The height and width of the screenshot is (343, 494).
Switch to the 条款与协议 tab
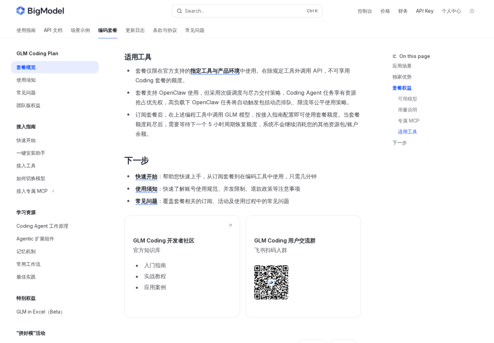click(165, 30)
